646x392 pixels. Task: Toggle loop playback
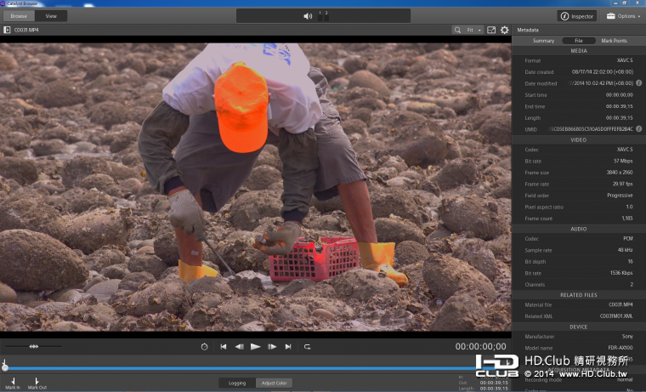click(308, 347)
